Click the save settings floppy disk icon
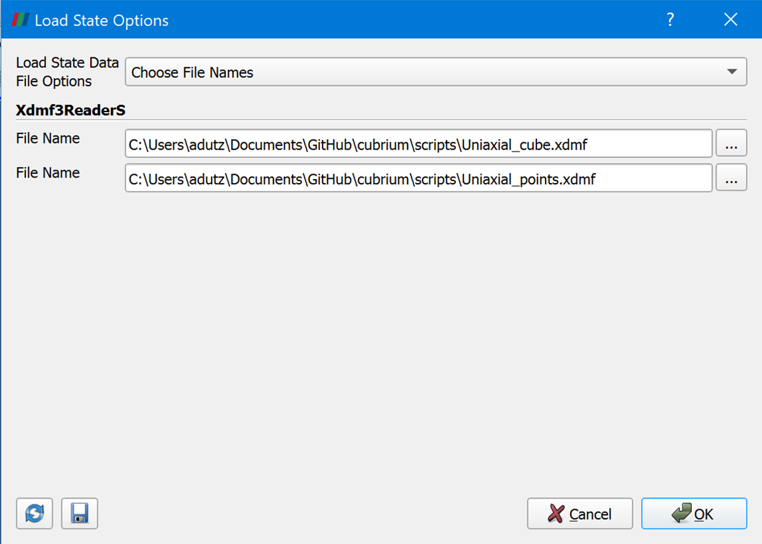 (79, 513)
